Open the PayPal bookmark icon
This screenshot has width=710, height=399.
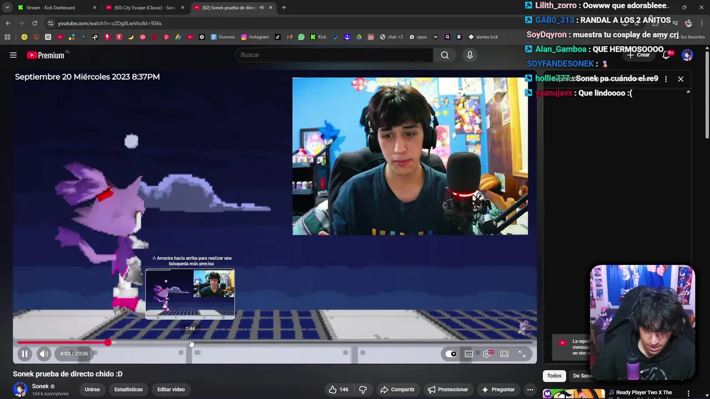point(336,37)
